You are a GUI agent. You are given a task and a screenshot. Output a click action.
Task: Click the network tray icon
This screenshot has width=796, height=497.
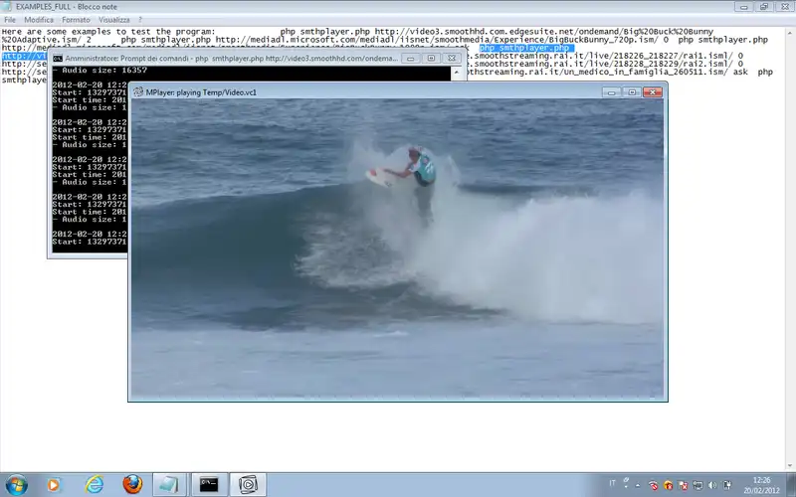pyautogui.click(x=698, y=485)
